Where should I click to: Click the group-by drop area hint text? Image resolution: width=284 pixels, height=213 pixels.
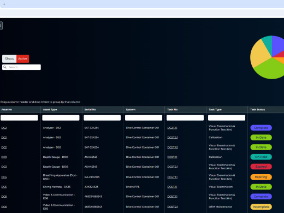pos(40,102)
